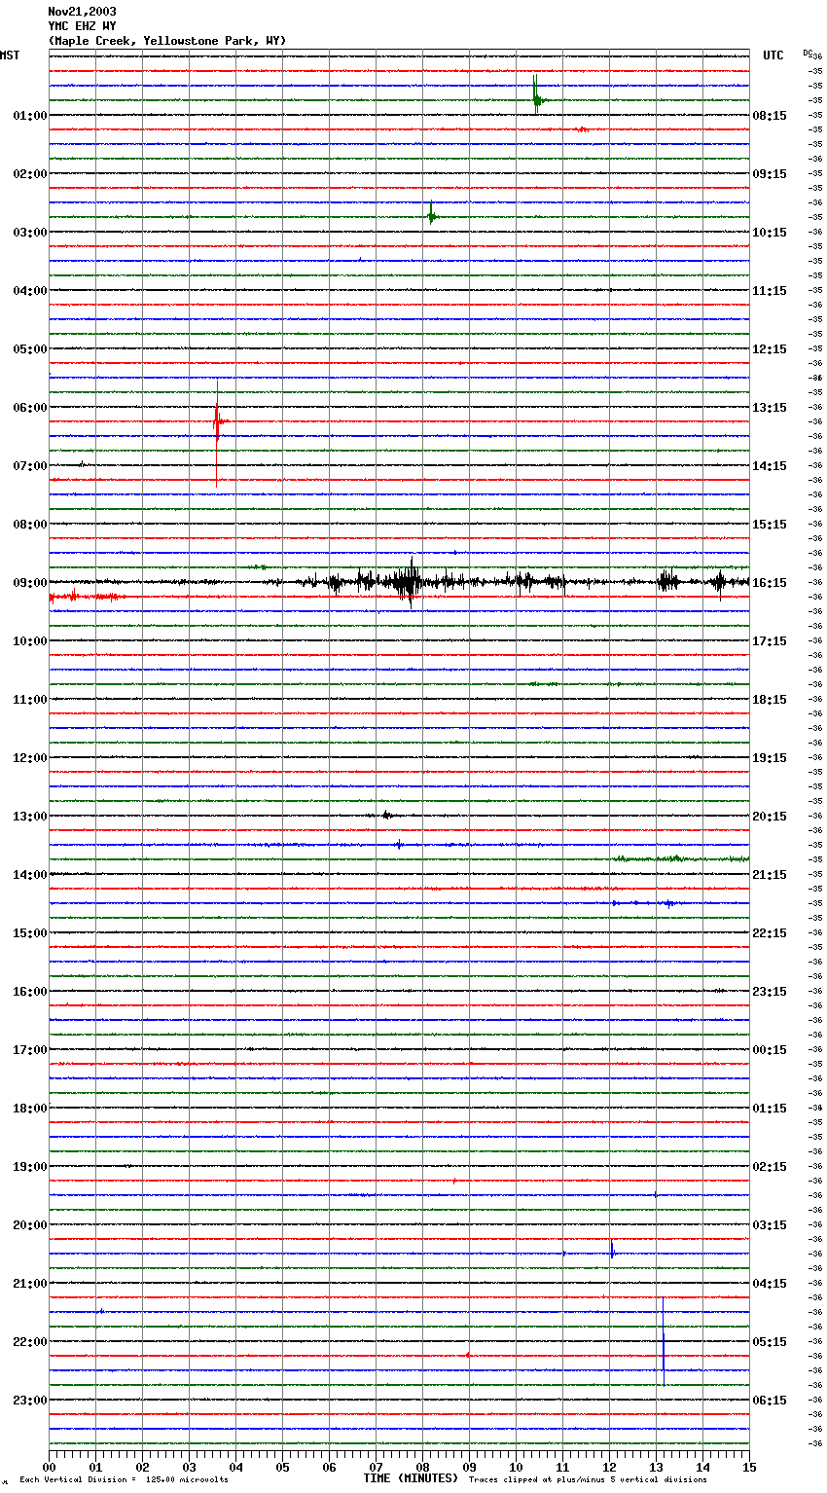This screenshot has width=827, height=1493.
Task: Select the 22:00 MST time label
Action: [x=29, y=1342]
